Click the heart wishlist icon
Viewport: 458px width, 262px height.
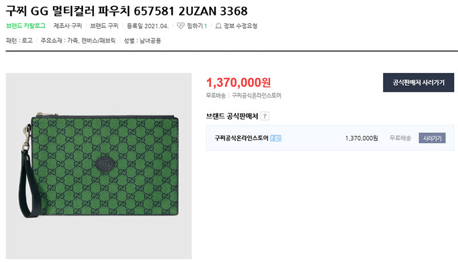tap(180, 26)
